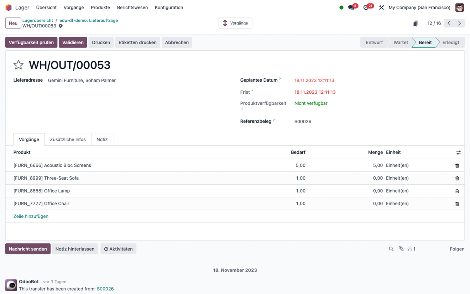The width and height of the screenshot is (470, 294).
Task: Go to the next record arrow
Action: click(460, 23)
